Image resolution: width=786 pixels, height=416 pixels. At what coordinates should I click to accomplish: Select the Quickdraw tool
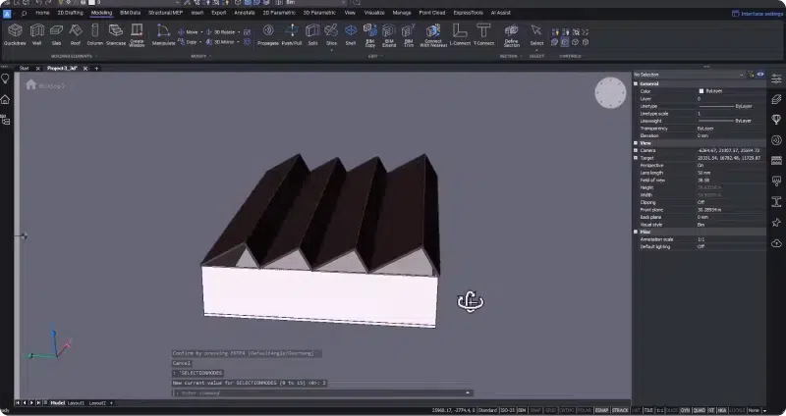tap(15, 34)
